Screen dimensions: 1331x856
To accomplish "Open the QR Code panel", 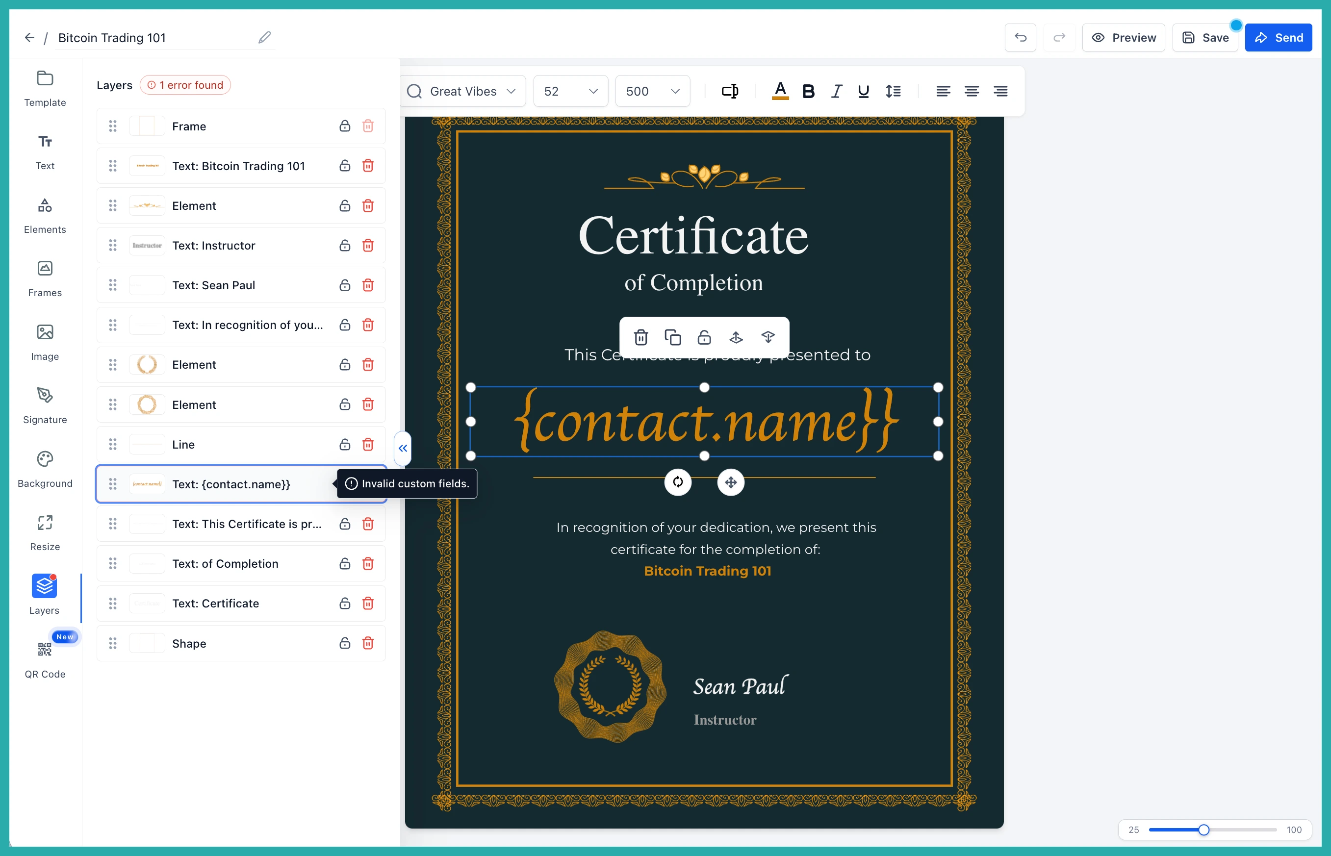I will [x=45, y=660].
